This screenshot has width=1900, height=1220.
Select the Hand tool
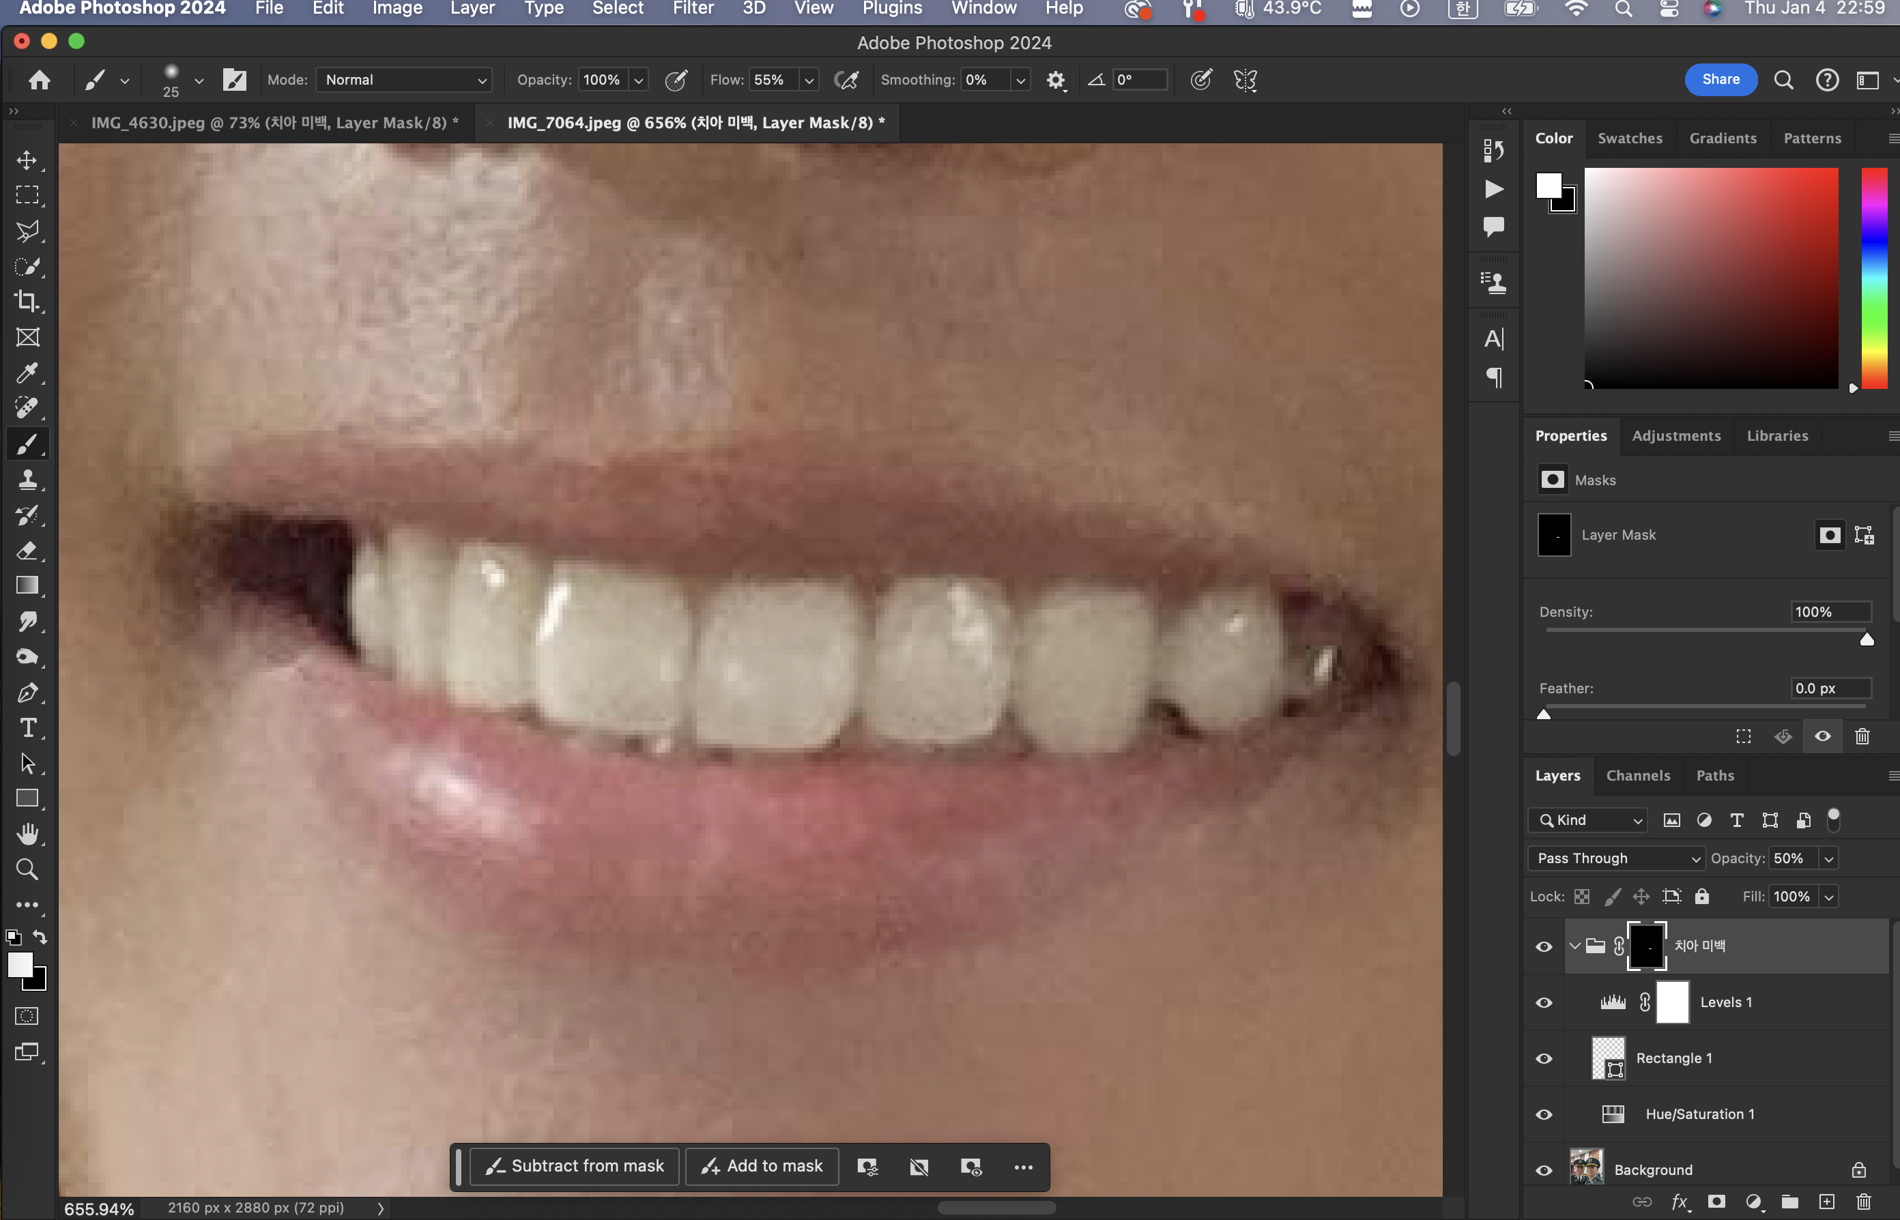pyautogui.click(x=27, y=833)
